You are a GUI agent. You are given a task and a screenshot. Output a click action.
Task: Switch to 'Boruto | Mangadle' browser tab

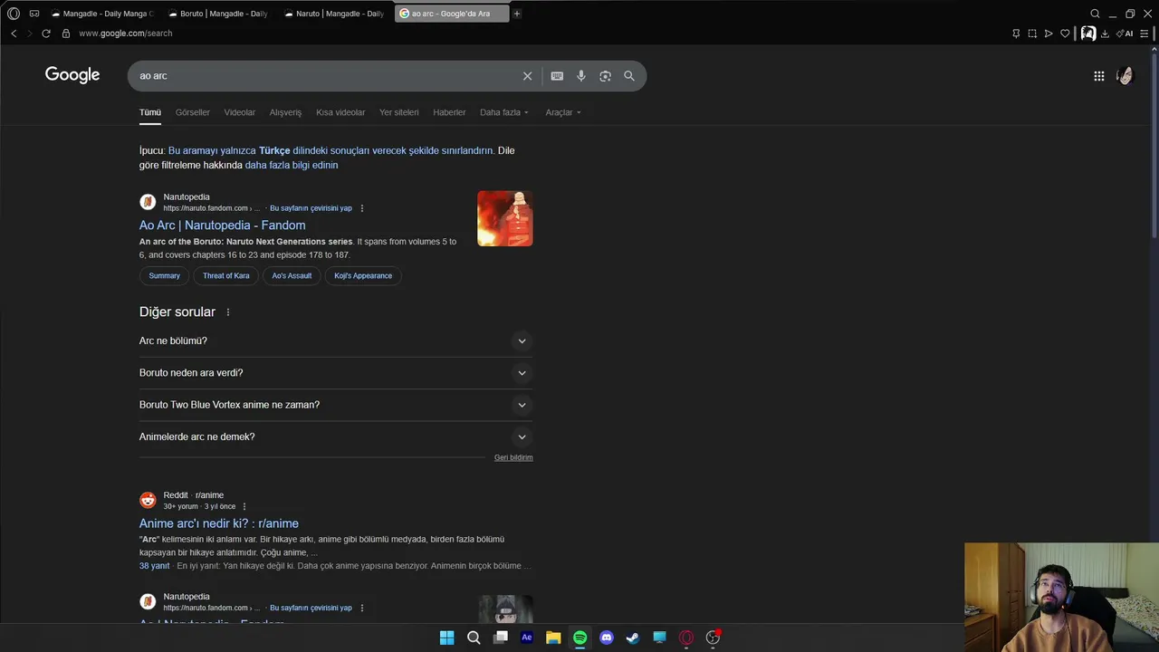218,14
